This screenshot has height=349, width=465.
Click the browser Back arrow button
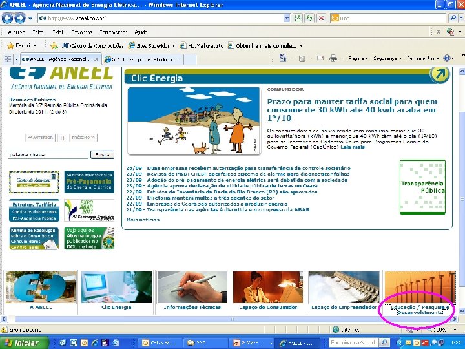7,18
